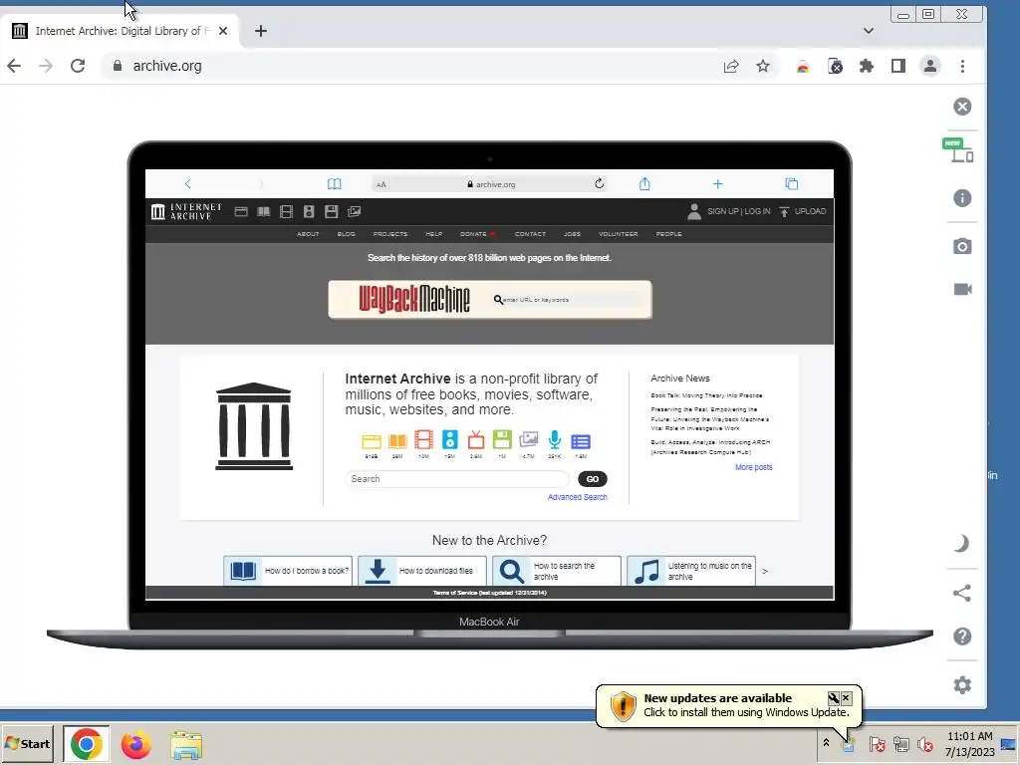Click next arrow beside help cards
This screenshot has width=1020, height=765.
point(765,571)
